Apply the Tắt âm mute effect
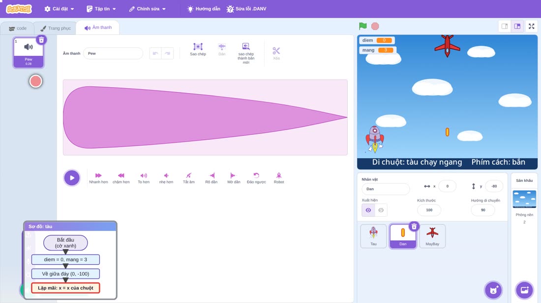This screenshot has height=303, width=541. 189,178
